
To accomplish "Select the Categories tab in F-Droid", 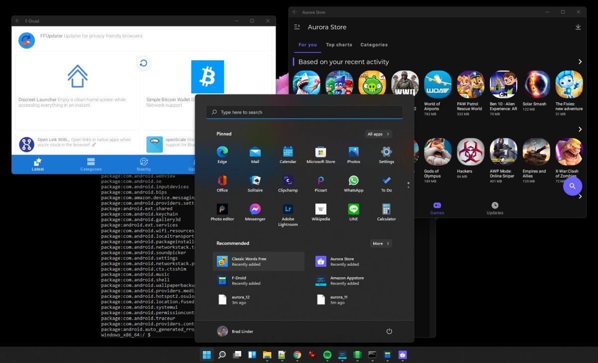I will pos(91,165).
